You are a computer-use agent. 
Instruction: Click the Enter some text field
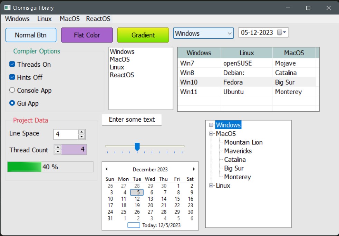click(132, 120)
